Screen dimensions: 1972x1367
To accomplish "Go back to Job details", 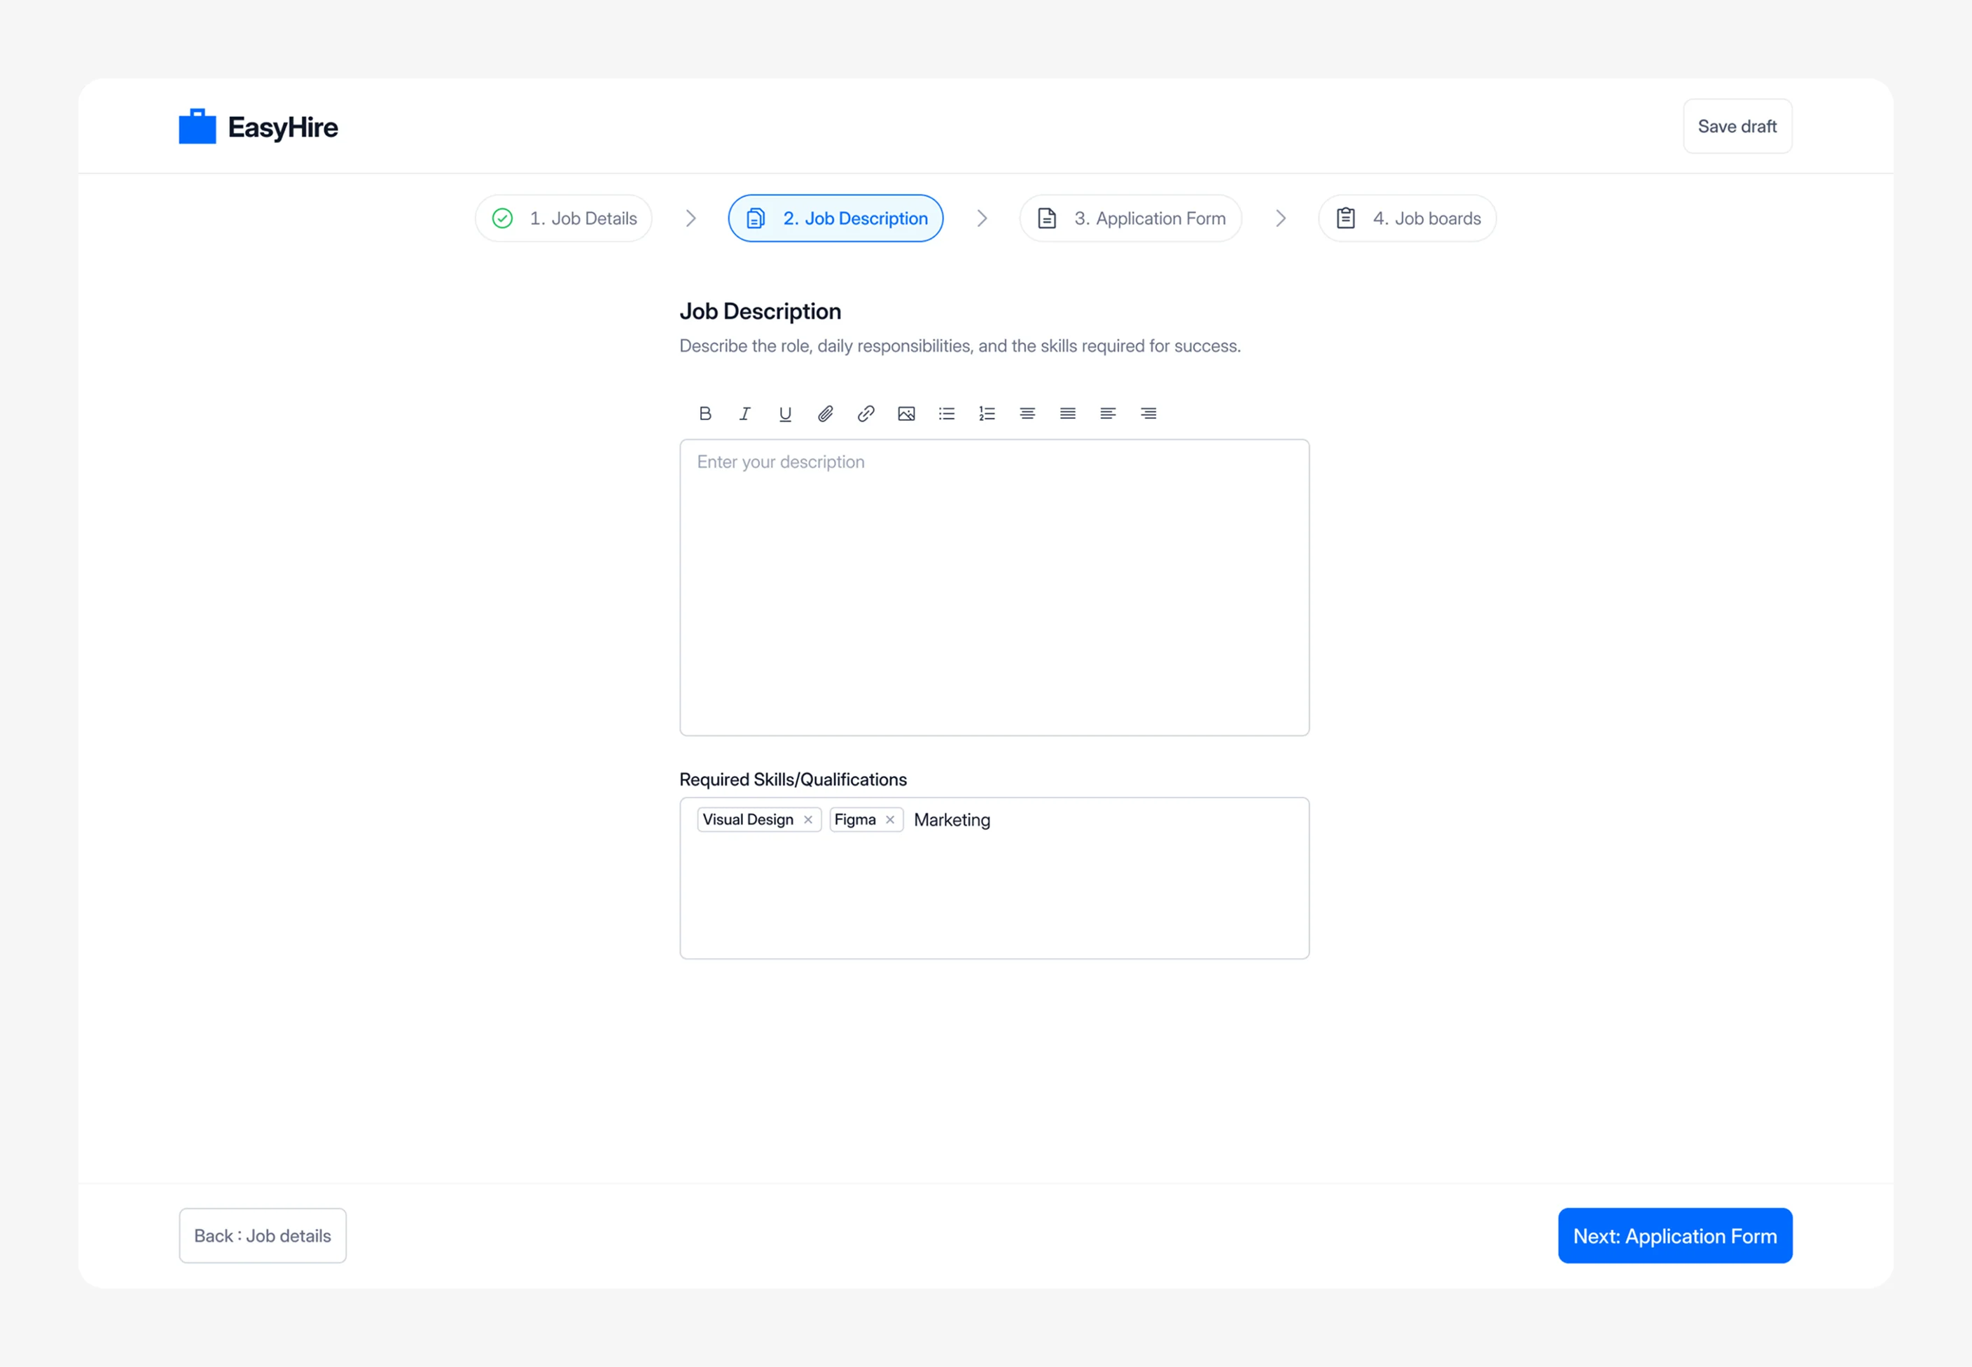I will coord(263,1236).
